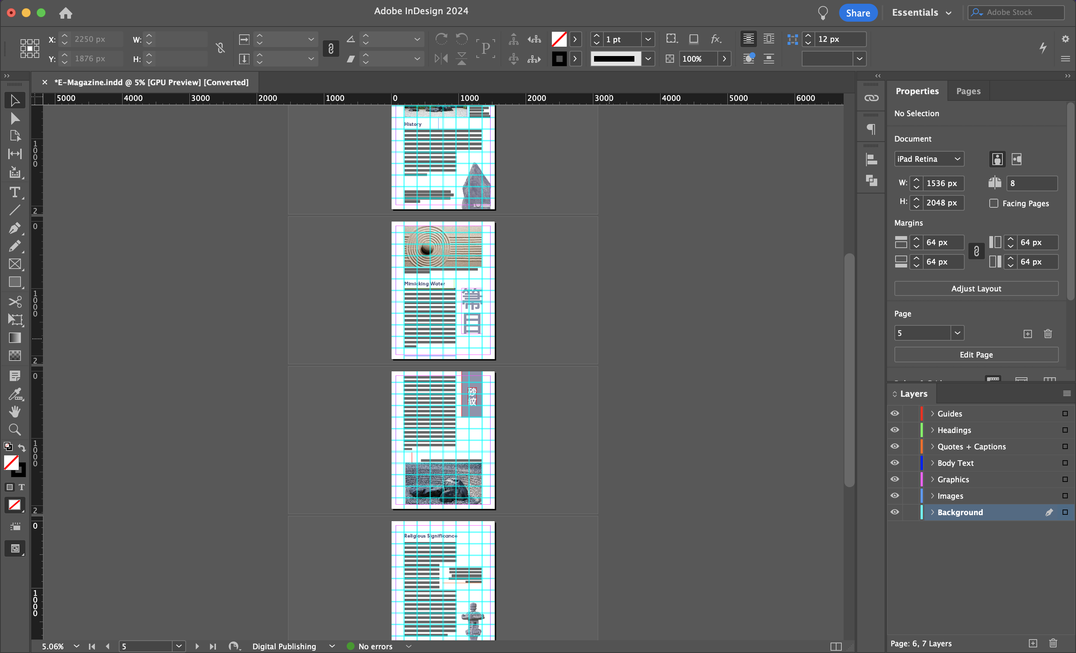
Task: Open the Pathfinder panel icon
Action: 872,180
